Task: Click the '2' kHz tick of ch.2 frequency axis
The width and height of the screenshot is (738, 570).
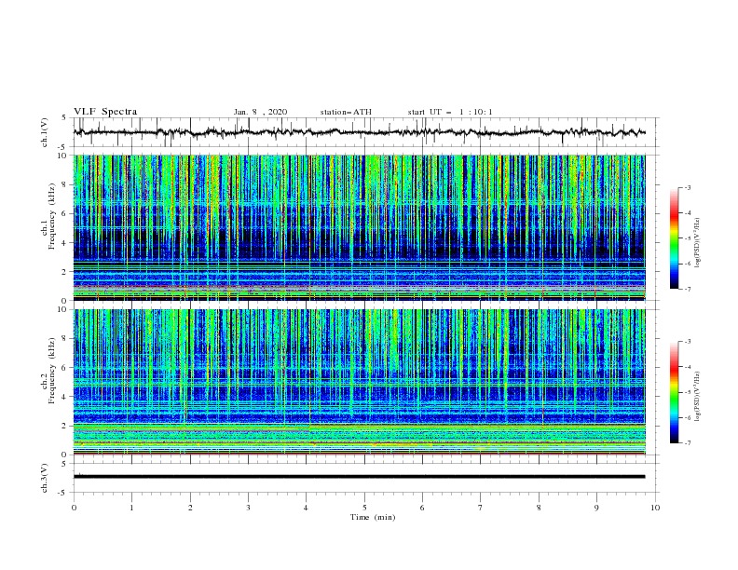Action: tap(65, 426)
